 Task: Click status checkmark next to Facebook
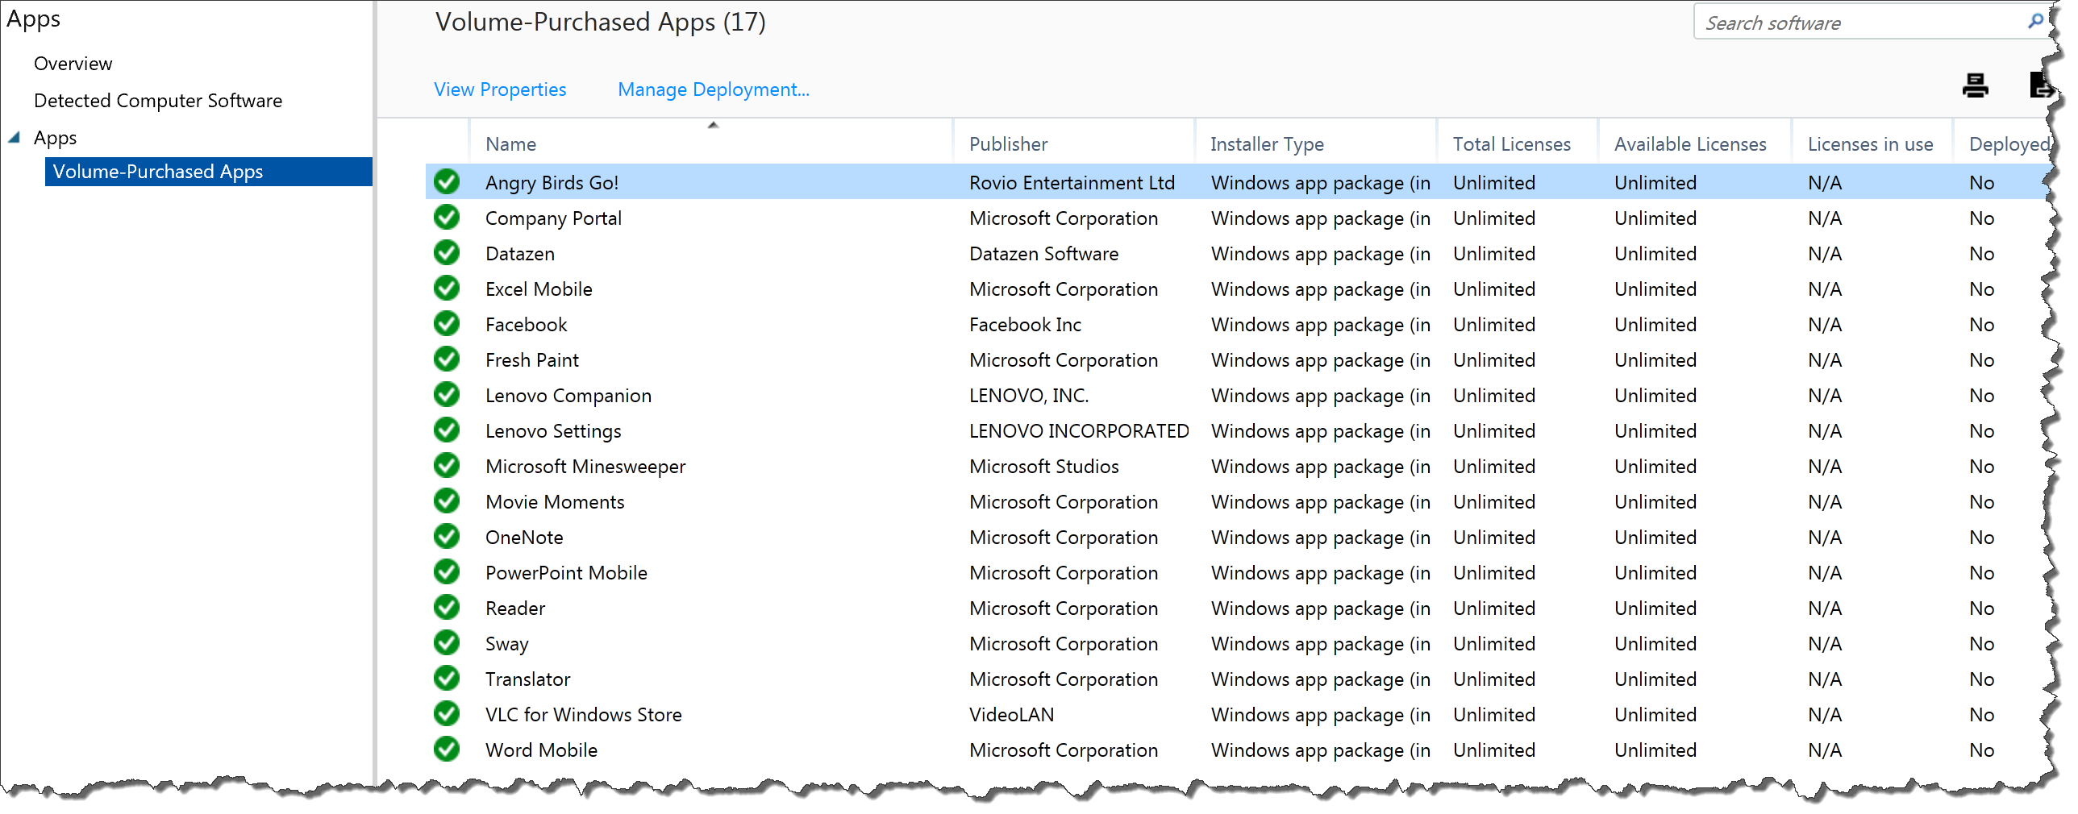pyautogui.click(x=447, y=324)
